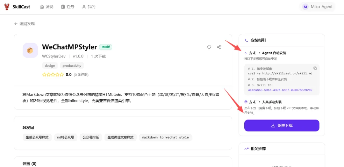Click the 评测 (0) heading
The width and height of the screenshot is (344, 167).
30,164
